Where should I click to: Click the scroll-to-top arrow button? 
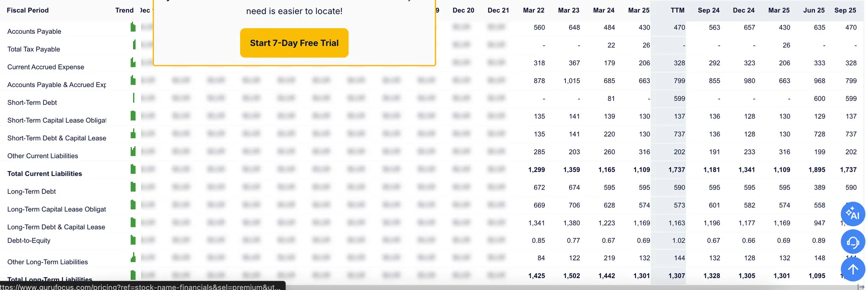tap(853, 269)
